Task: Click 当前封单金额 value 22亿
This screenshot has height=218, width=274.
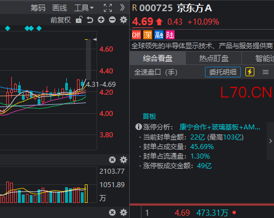Action: [198, 137]
